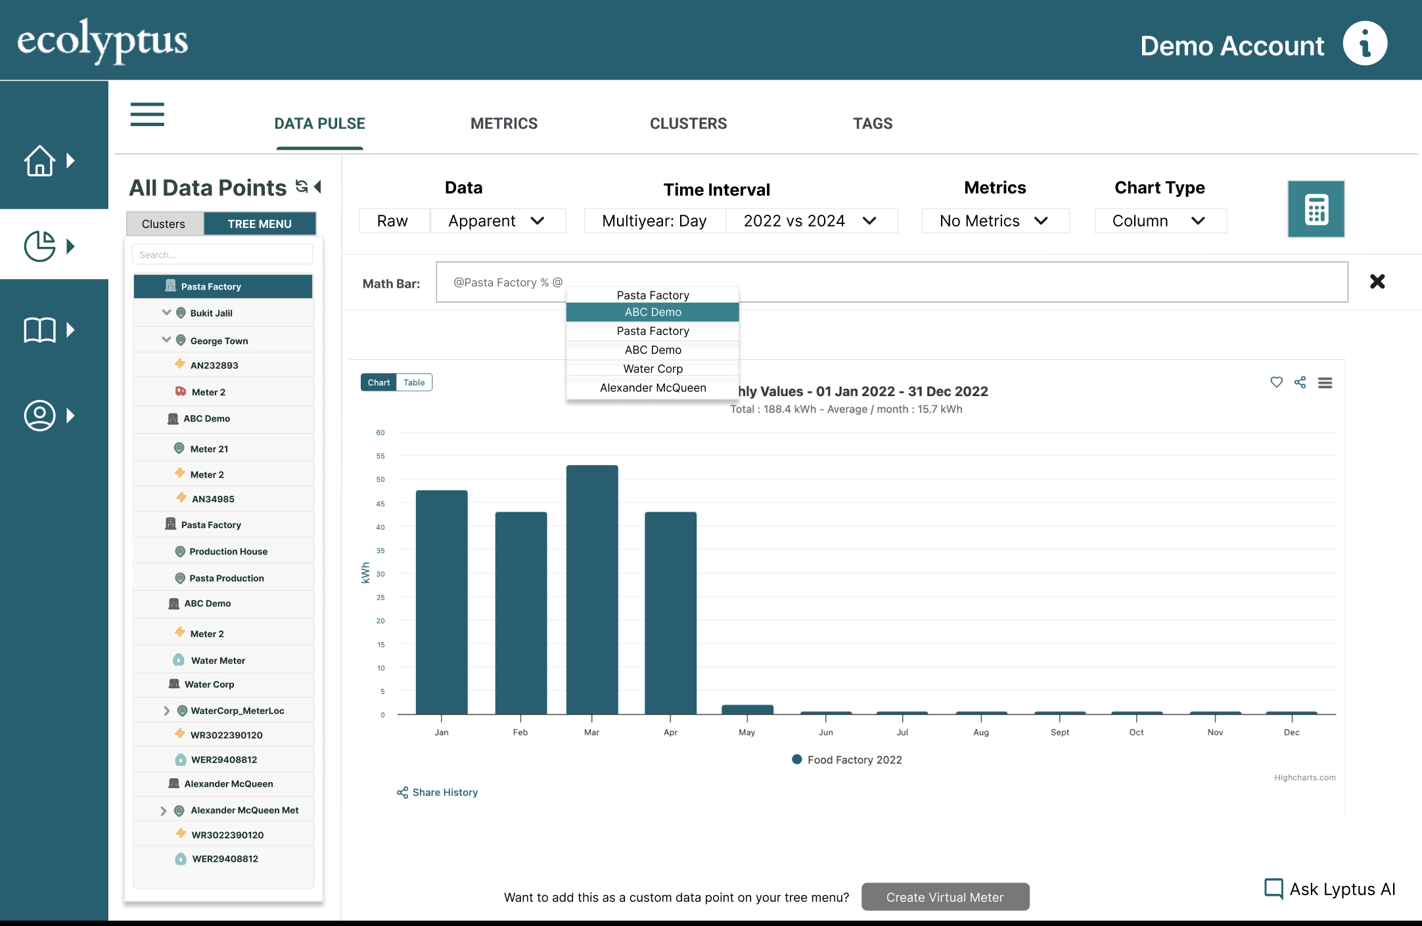Image resolution: width=1422 pixels, height=926 pixels.
Task: Open the chart options menu icon
Action: pyautogui.click(x=1325, y=383)
